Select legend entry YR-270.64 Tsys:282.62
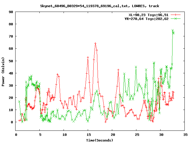 (x=147, y=19)
